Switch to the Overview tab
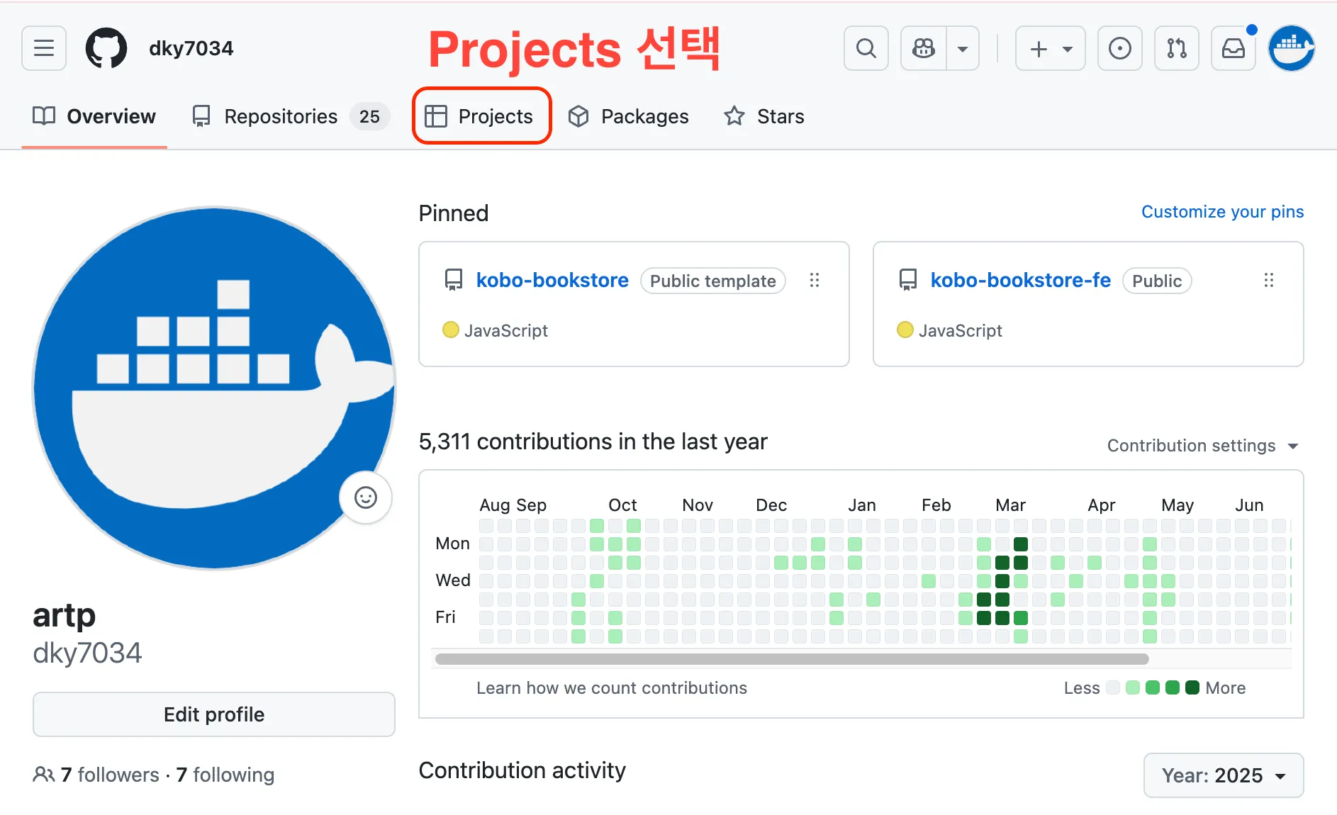This screenshot has width=1337, height=815. [x=94, y=116]
